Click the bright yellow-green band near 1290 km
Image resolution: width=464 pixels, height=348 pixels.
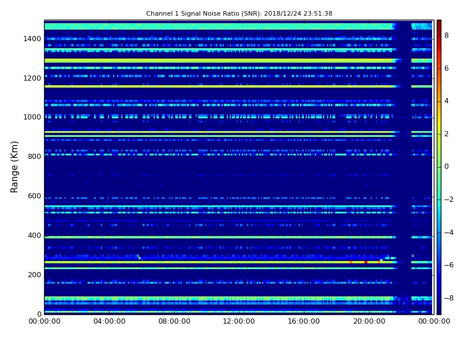point(219,61)
